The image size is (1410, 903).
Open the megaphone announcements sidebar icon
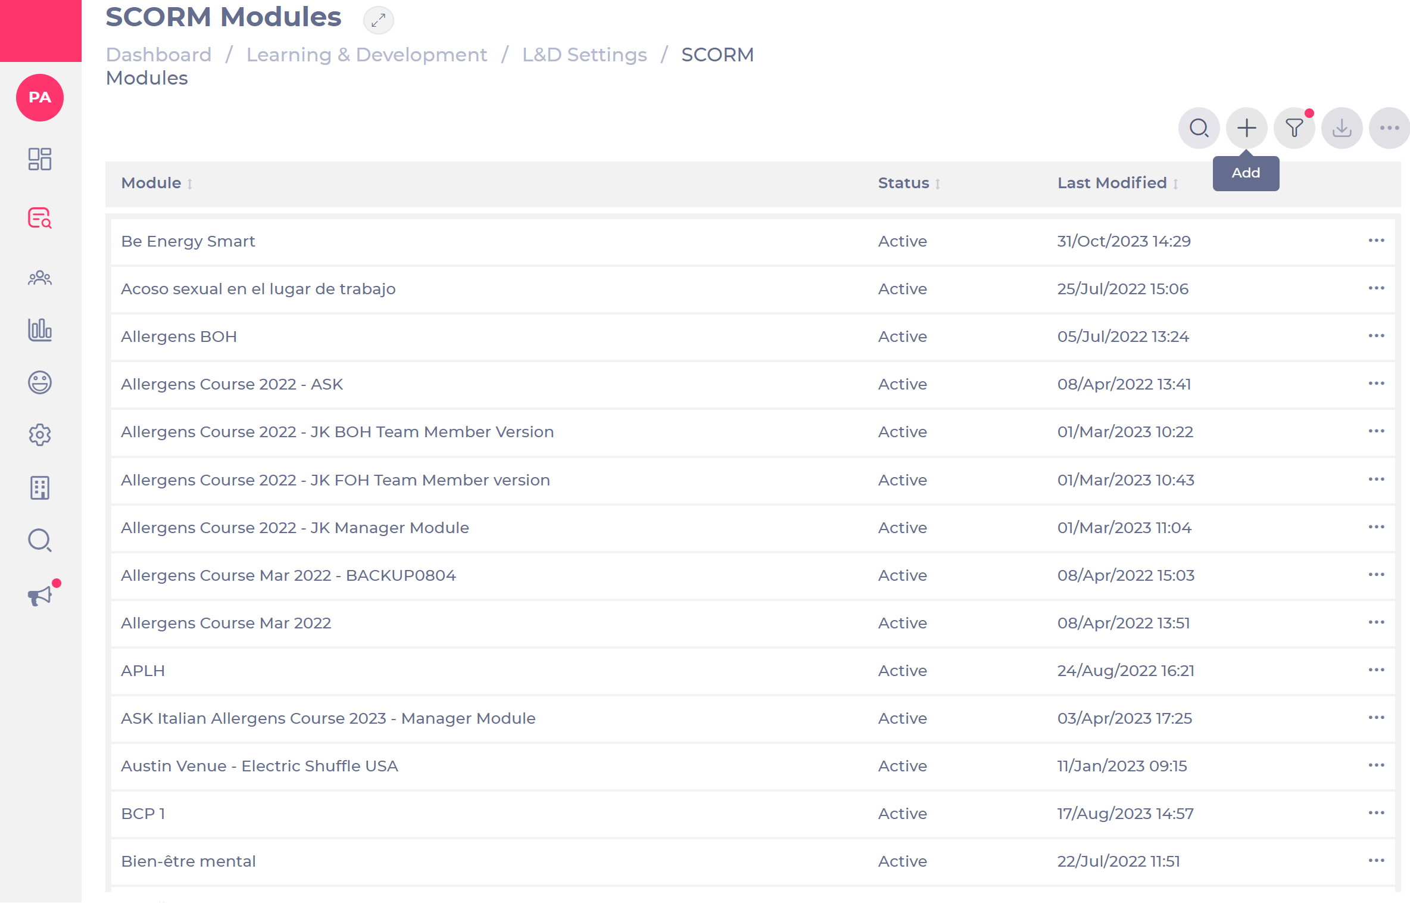click(40, 595)
